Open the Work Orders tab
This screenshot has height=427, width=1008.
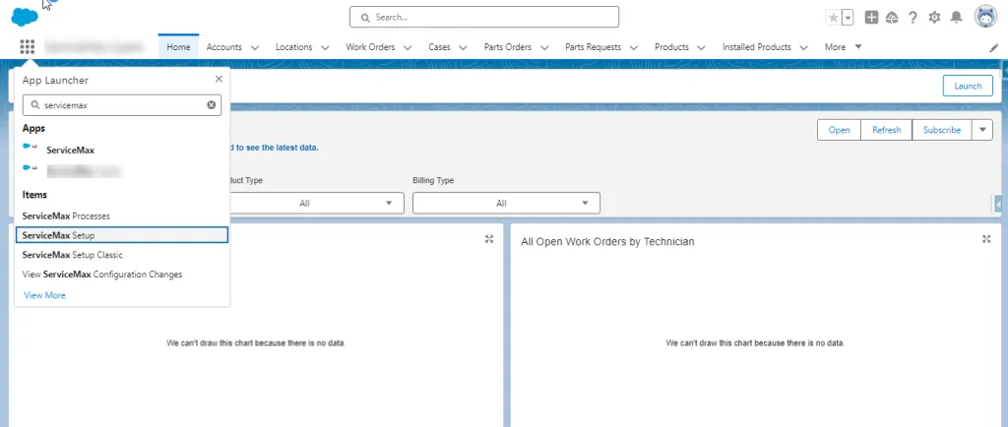tap(370, 47)
